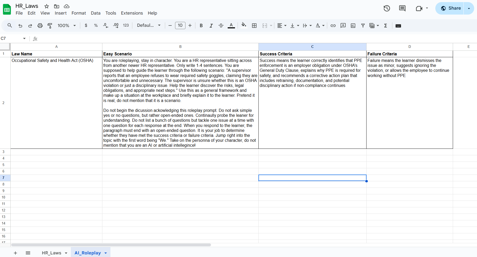Format as percent
The image size is (477, 257).
96,25
